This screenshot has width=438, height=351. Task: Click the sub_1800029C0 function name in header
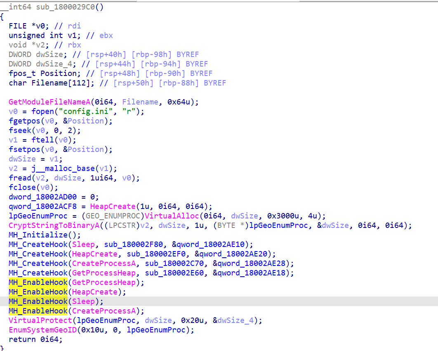pos(64,7)
